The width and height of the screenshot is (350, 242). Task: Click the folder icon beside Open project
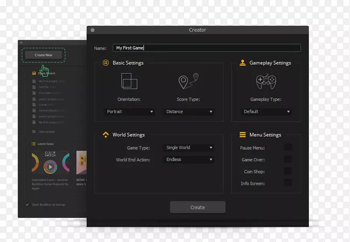click(34, 131)
